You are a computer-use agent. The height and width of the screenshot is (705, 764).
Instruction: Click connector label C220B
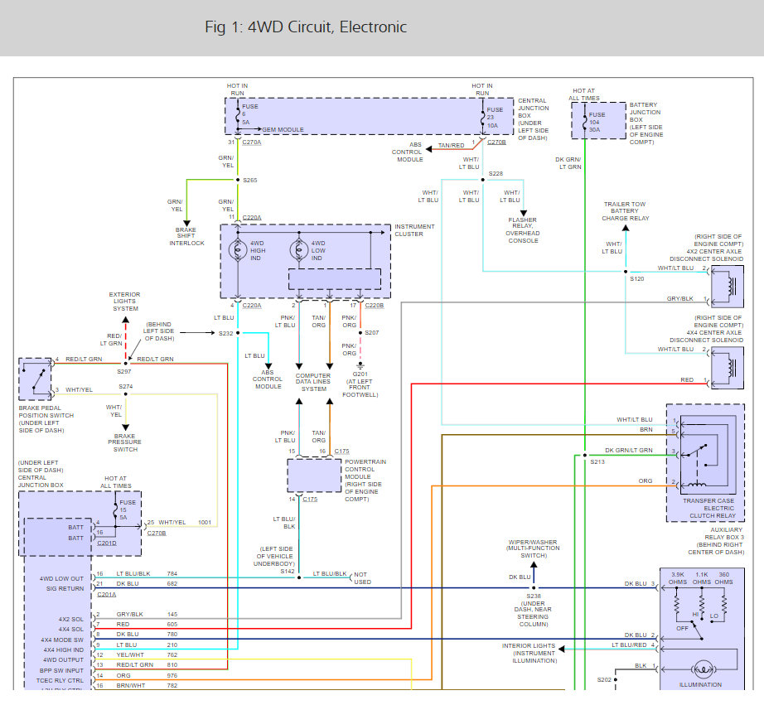[375, 306]
